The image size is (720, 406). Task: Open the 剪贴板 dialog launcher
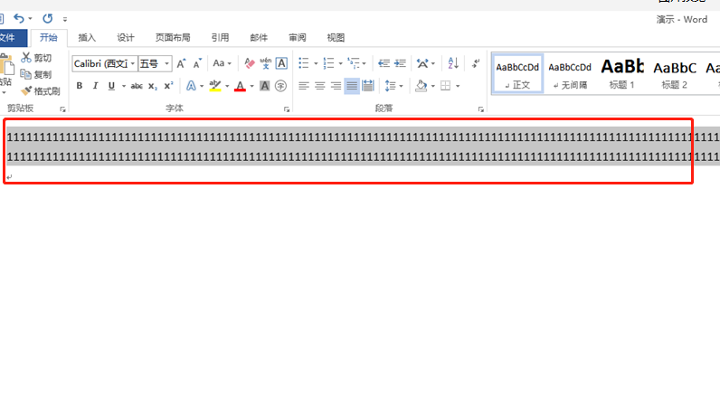(62, 109)
